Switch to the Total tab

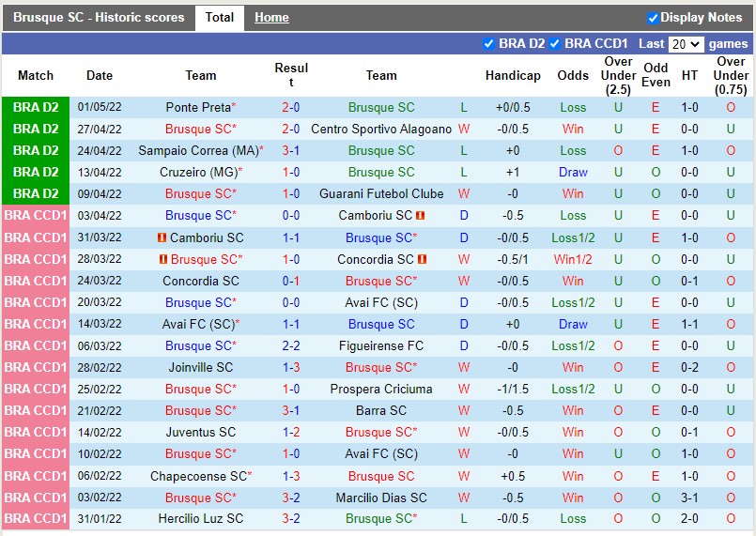coord(220,18)
